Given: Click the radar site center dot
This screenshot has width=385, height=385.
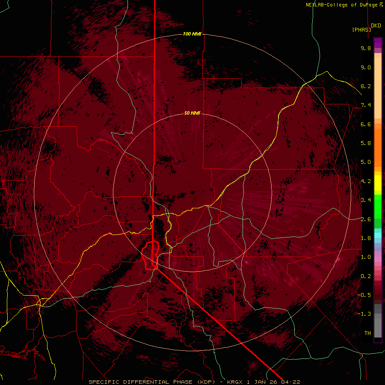Looking at the screenshot, I should [x=193, y=192].
